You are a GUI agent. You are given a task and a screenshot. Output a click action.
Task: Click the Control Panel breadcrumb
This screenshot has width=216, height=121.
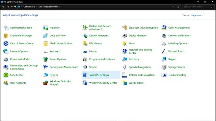pyautogui.click(x=29, y=7)
